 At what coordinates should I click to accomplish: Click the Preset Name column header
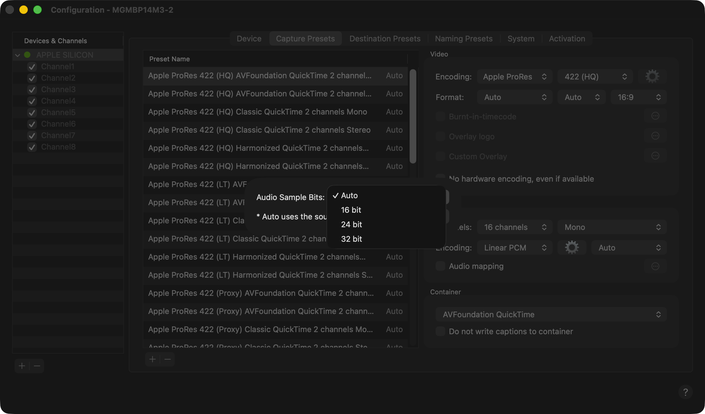(x=275, y=59)
